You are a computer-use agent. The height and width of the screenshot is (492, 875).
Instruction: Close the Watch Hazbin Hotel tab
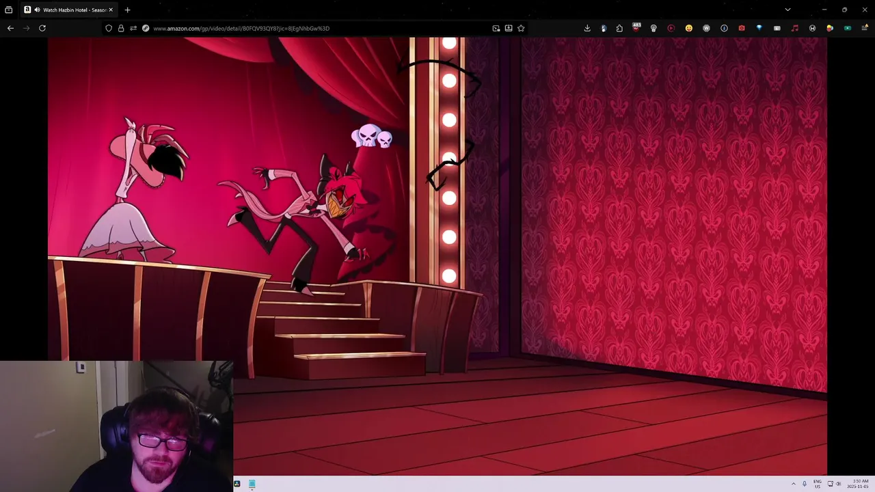pyautogui.click(x=111, y=10)
